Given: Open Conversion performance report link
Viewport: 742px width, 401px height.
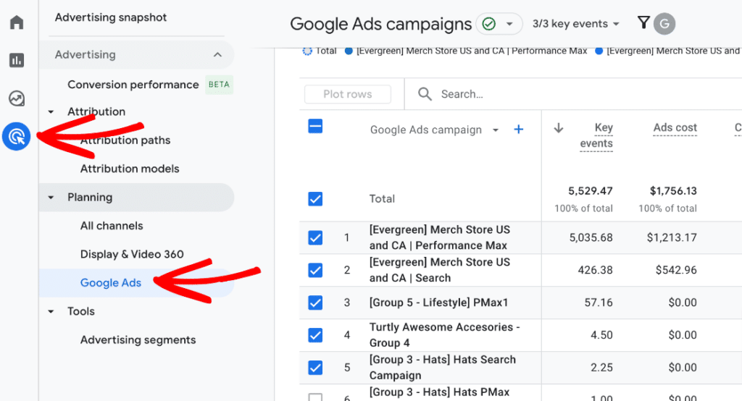Looking at the screenshot, I should [133, 85].
